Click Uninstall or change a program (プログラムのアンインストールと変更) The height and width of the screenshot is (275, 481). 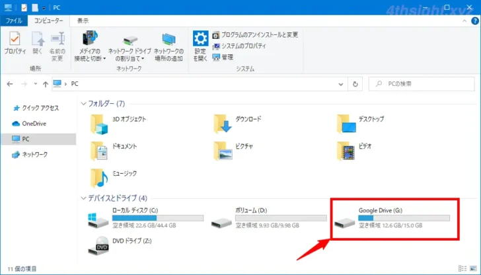click(x=255, y=34)
